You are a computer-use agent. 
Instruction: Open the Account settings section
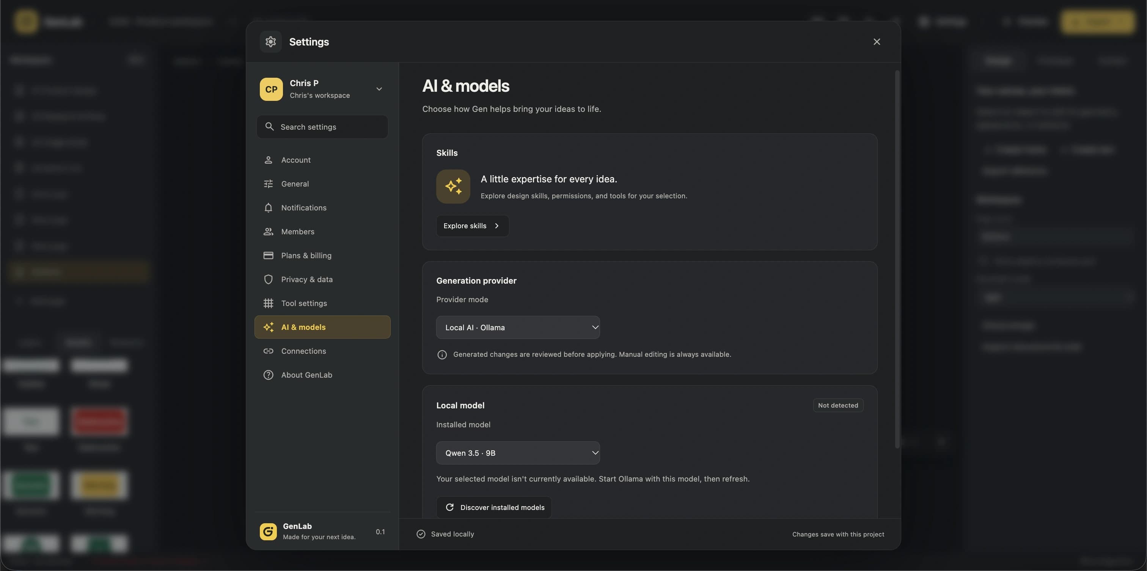tap(322, 160)
